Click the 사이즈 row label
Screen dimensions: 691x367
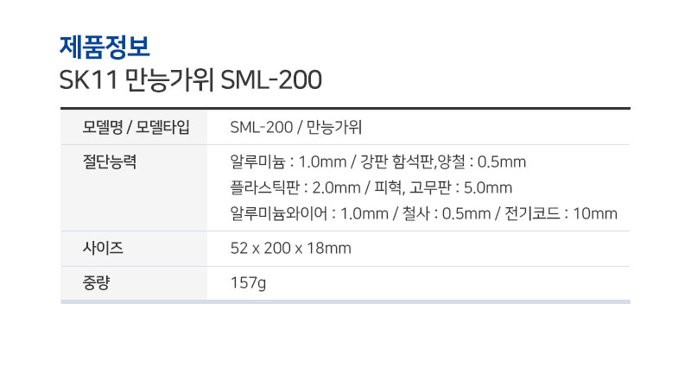pos(103,248)
